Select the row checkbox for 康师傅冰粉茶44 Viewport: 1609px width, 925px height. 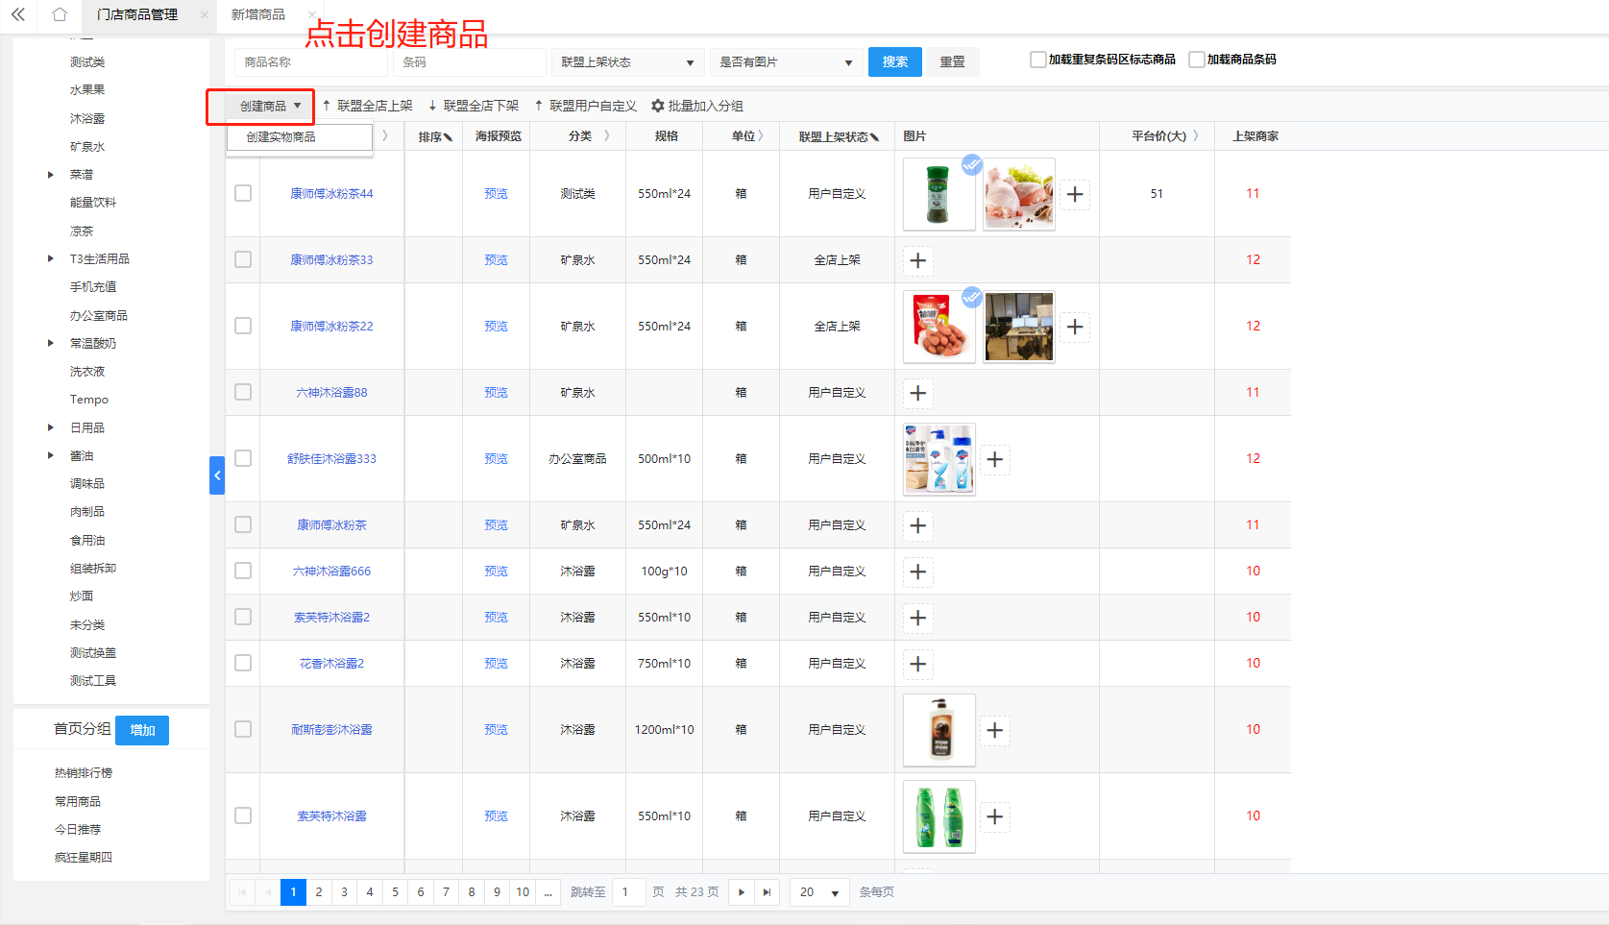(243, 193)
